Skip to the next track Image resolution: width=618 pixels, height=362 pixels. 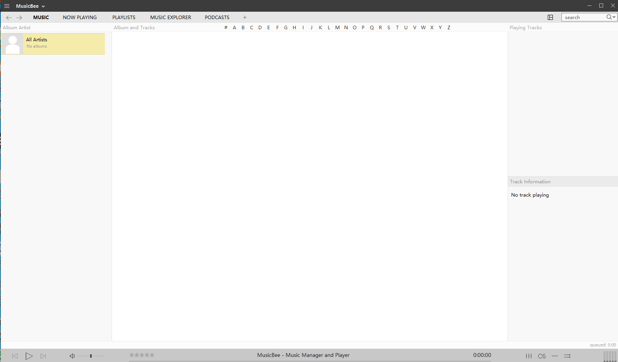click(x=43, y=356)
